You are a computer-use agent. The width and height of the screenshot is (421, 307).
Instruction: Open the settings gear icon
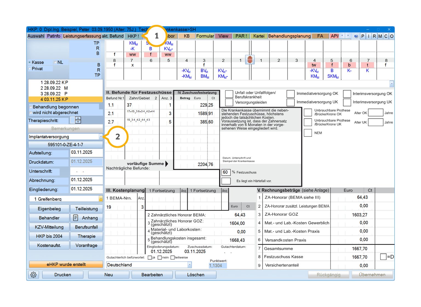coord(33,275)
